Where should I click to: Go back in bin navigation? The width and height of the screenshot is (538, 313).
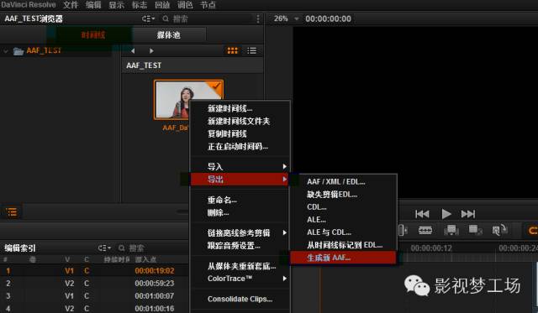coord(133,50)
